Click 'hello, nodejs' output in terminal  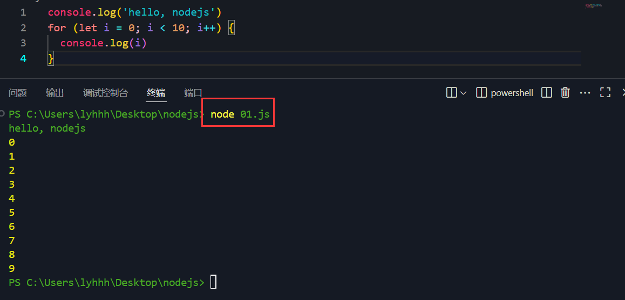(x=47, y=128)
